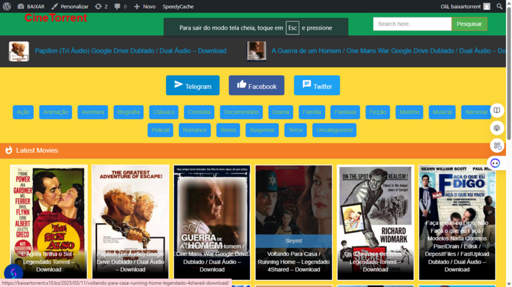512x287 pixels.
Task: Select the Biografia category
Action: point(129,112)
